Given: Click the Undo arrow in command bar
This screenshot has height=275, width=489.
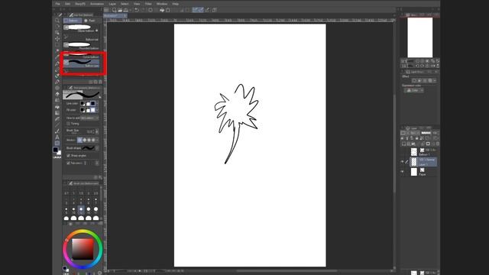Looking at the screenshot, I should (136, 10).
